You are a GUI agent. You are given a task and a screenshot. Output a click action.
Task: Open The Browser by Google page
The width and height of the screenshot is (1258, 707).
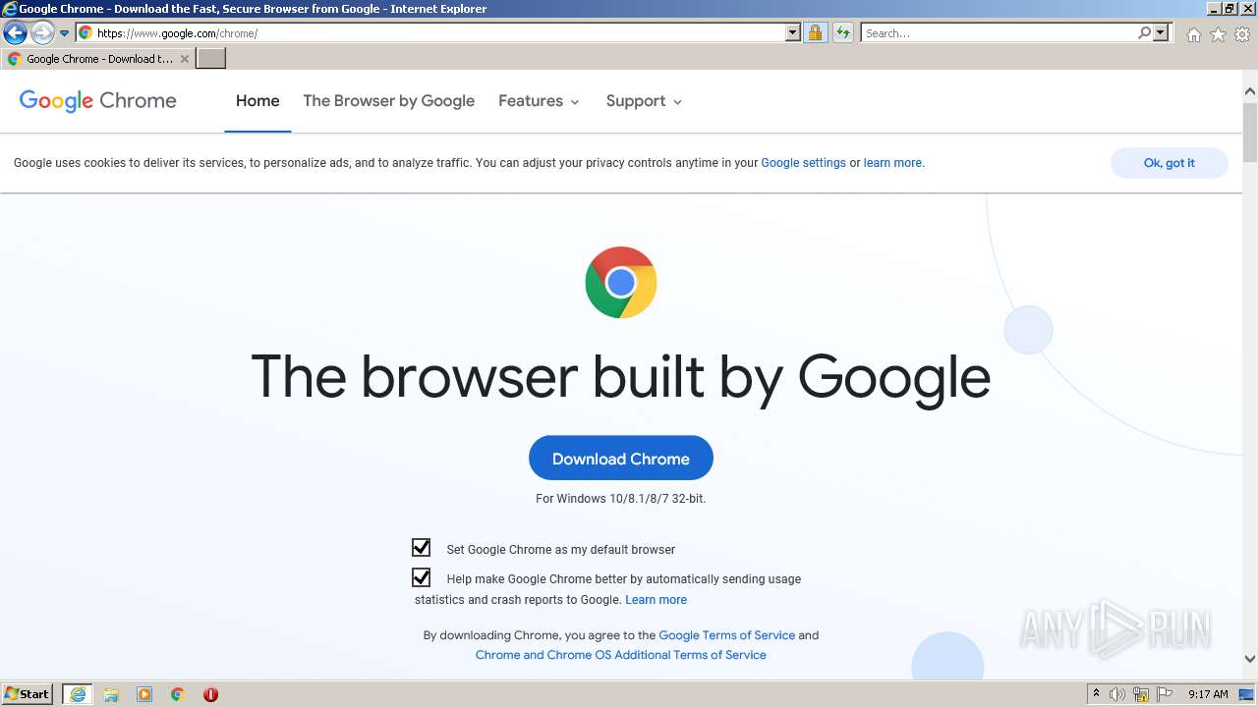tap(388, 101)
